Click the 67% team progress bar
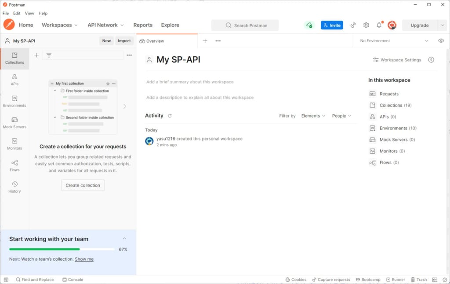450x284 pixels. [62, 249]
